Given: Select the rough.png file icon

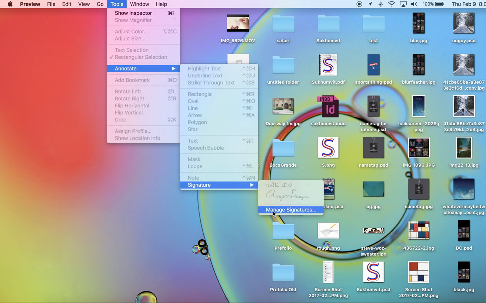Looking at the screenshot, I should pyautogui.click(x=328, y=231).
